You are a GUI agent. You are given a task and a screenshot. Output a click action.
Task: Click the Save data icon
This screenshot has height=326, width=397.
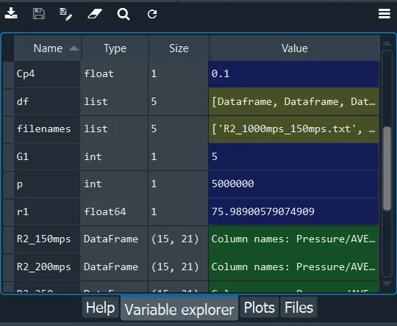[39, 14]
